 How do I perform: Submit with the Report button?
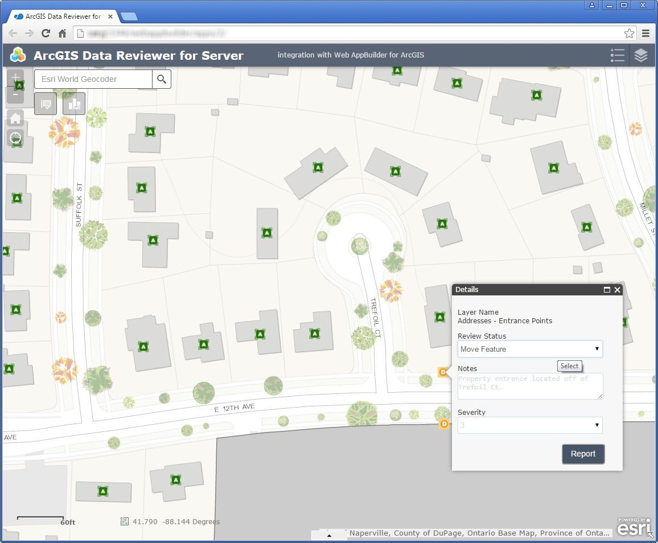point(583,454)
